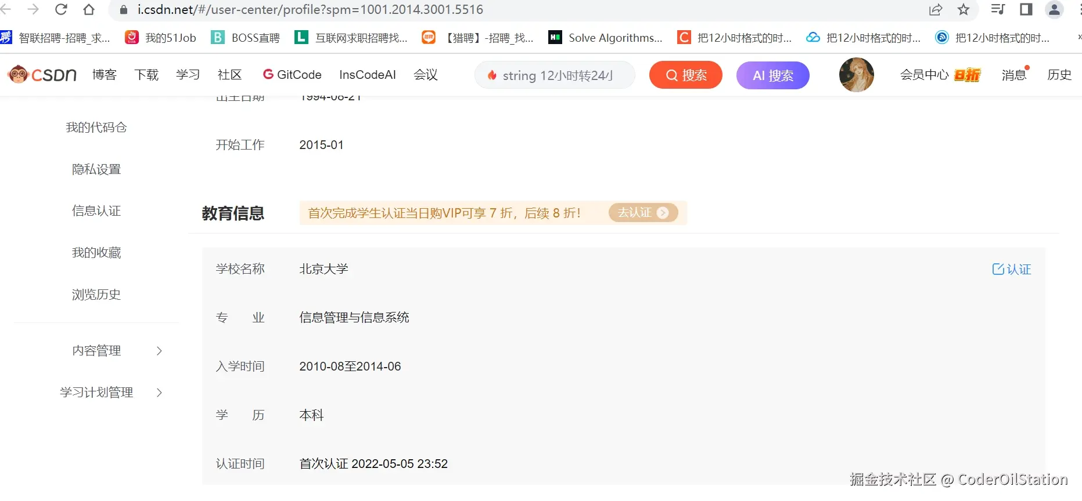Open the Chrome profile avatar icon

(x=1054, y=9)
